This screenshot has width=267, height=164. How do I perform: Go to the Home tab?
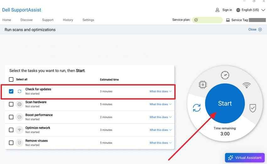tap(7, 20)
